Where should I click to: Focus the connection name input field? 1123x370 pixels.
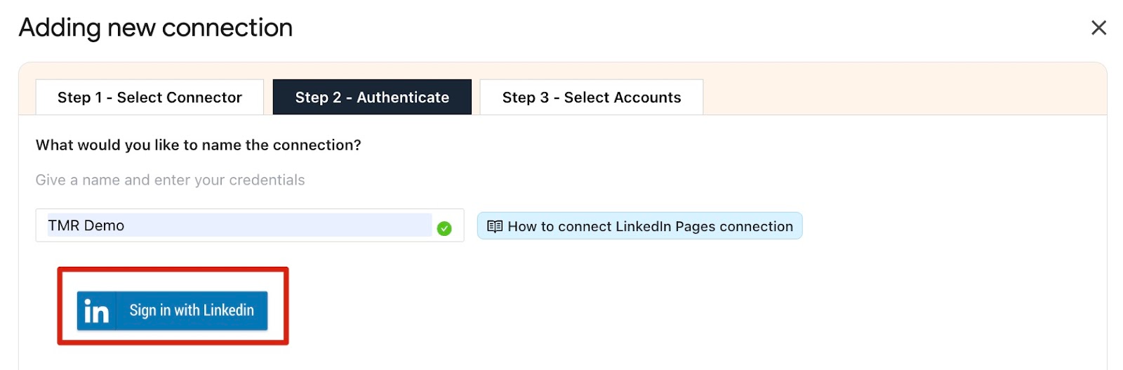click(x=239, y=225)
